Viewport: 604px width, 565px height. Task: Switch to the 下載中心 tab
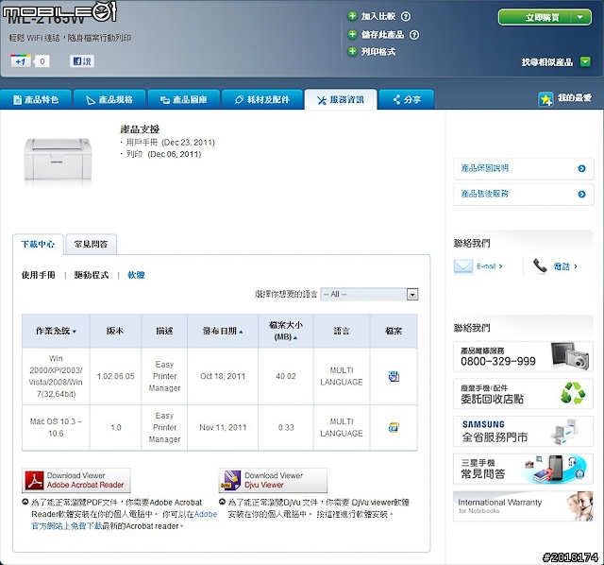[x=38, y=244]
